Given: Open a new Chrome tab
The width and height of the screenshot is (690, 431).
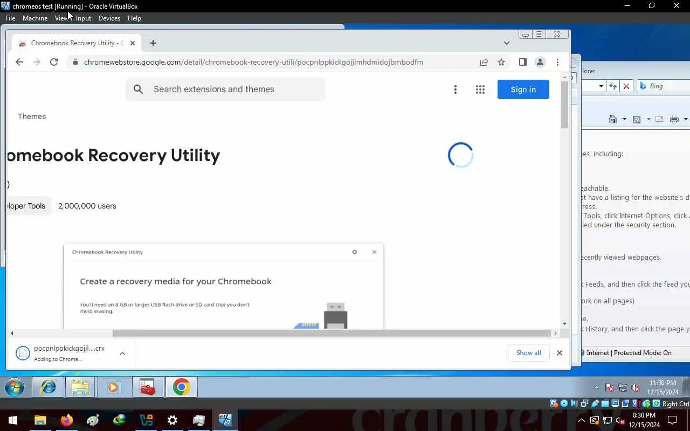Looking at the screenshot, I should click(153, 43).
